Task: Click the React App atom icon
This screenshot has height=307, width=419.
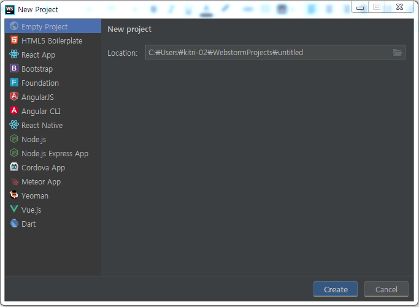Action: (x=14, y=54)
